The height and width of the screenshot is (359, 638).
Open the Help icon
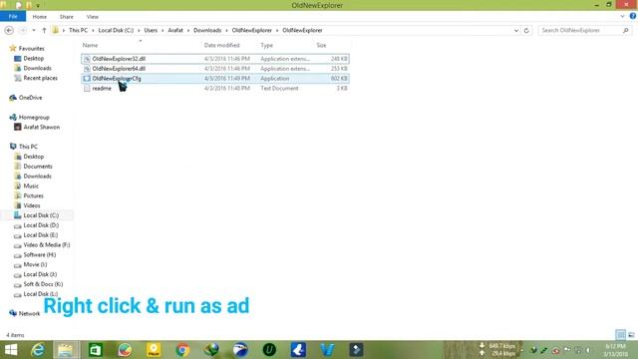(x=633, y=16)
